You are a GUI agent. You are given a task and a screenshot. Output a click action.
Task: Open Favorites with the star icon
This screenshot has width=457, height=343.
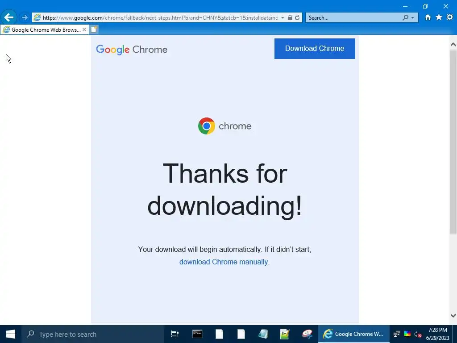(x=439, y=17)
